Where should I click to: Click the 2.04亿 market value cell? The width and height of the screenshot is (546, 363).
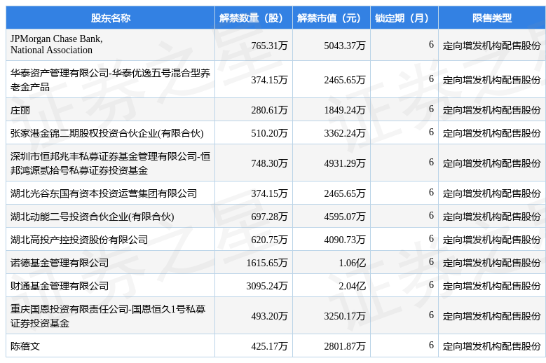[x=352, y=286]
